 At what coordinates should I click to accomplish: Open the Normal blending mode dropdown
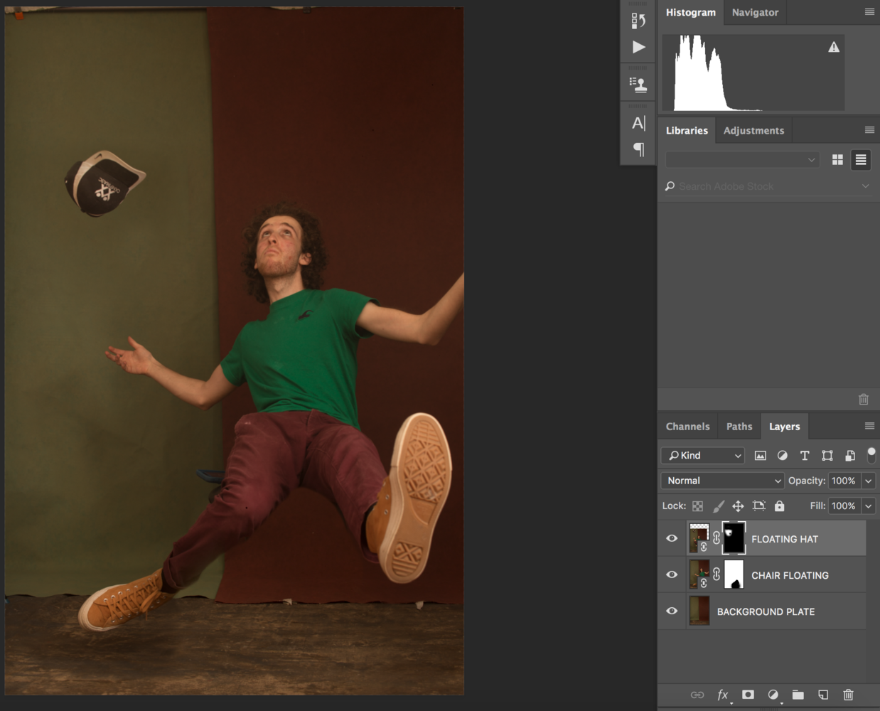coord(721,481)
